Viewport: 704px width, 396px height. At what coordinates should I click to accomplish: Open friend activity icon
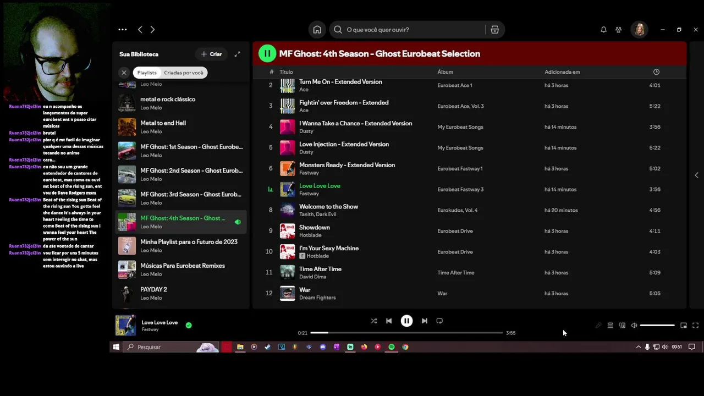(619, 30)
